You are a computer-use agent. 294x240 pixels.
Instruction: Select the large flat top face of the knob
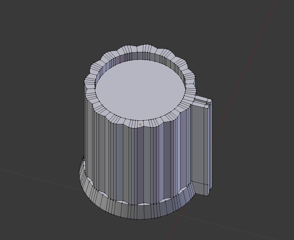point(140,90)
